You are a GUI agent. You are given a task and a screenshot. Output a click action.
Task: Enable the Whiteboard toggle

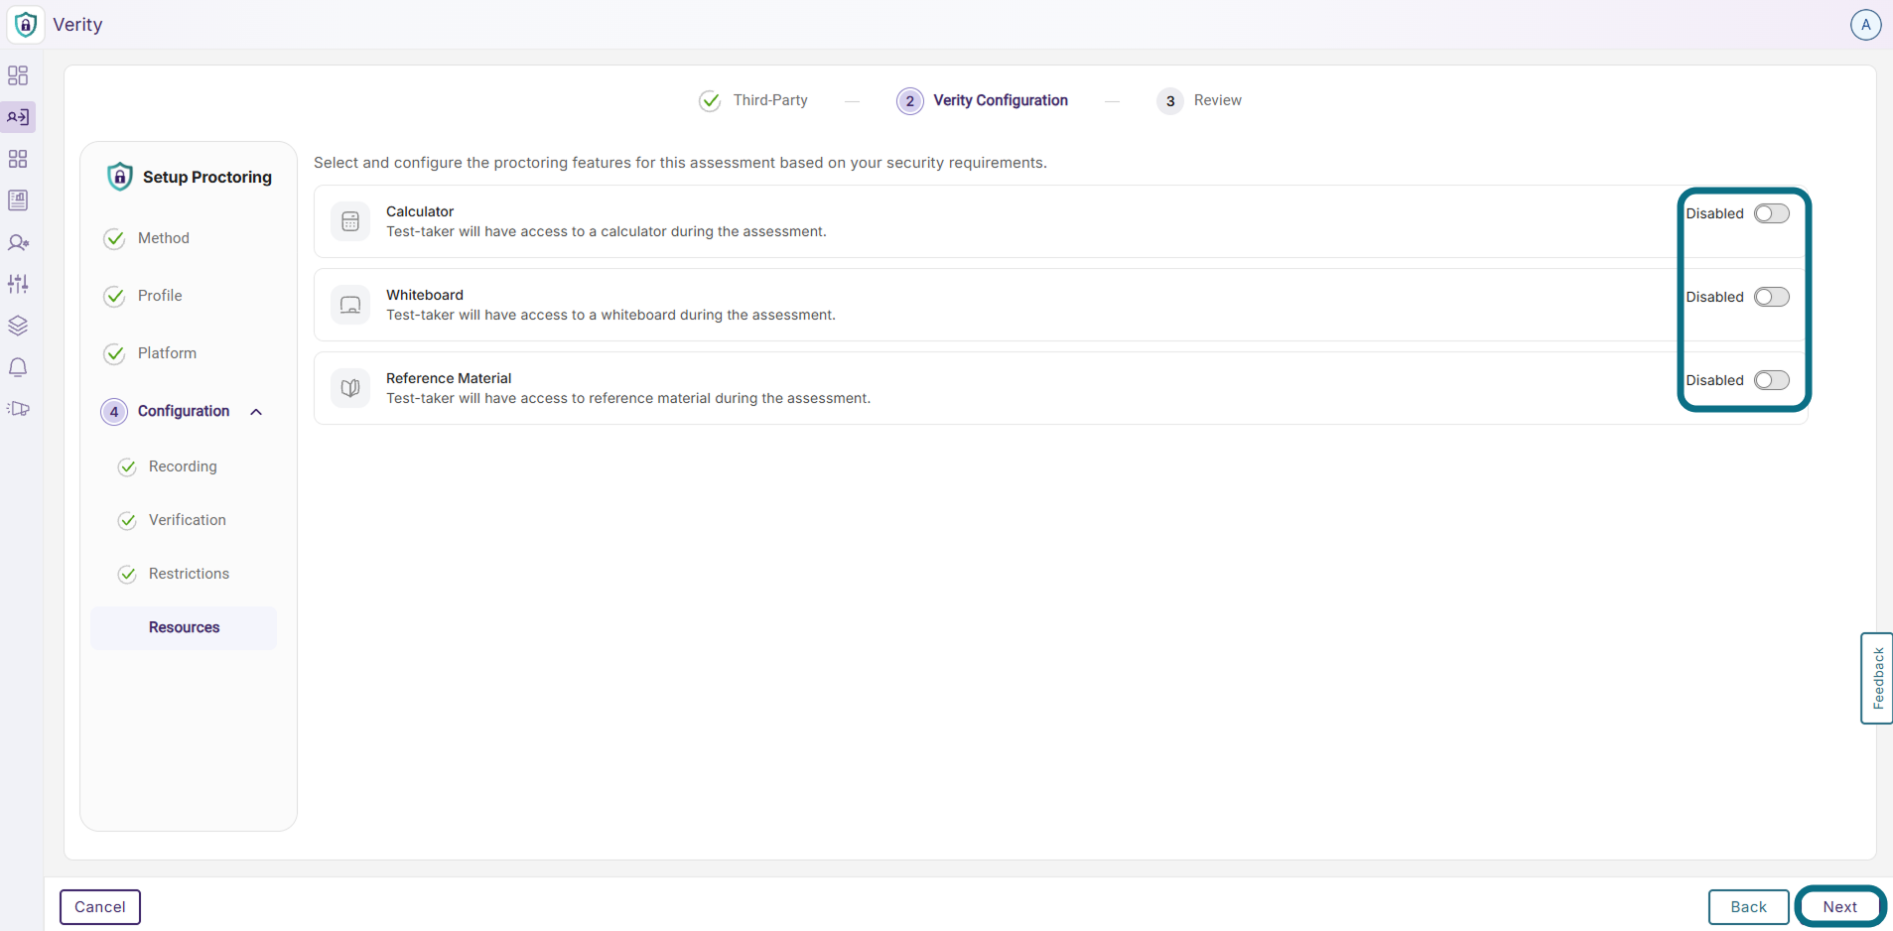click(x=1771, y=297)
